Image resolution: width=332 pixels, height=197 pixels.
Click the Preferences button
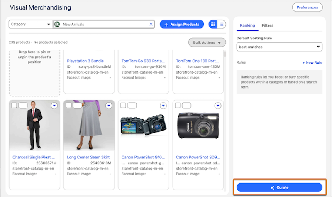(307, 7)
